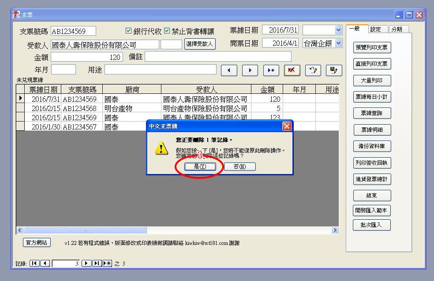Click the save record icon button

point(334,70)
